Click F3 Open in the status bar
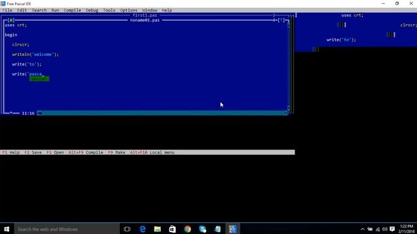The image size is (417, 234). pos(55,152)
